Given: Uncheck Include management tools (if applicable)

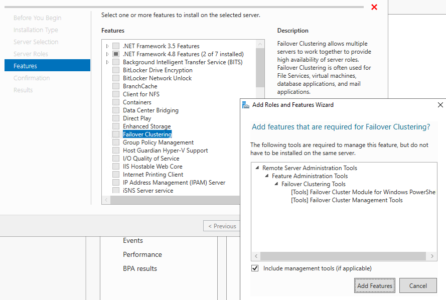Looking at the screenshot, I should 255,268.
